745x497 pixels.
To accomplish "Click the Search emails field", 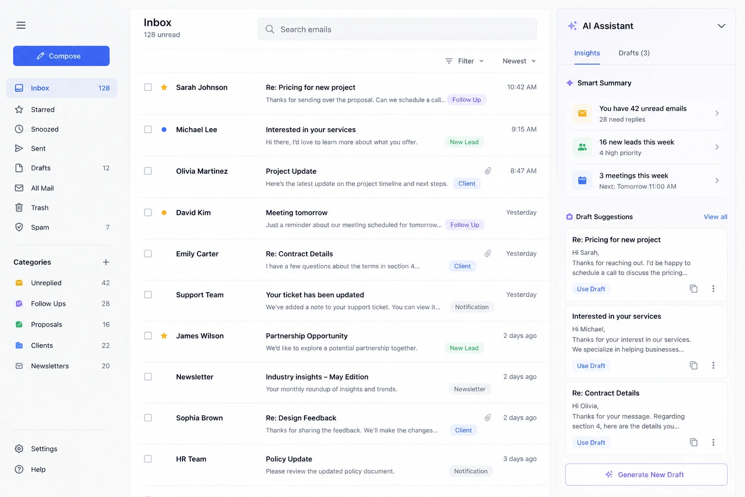I will [x=397, y=30].
